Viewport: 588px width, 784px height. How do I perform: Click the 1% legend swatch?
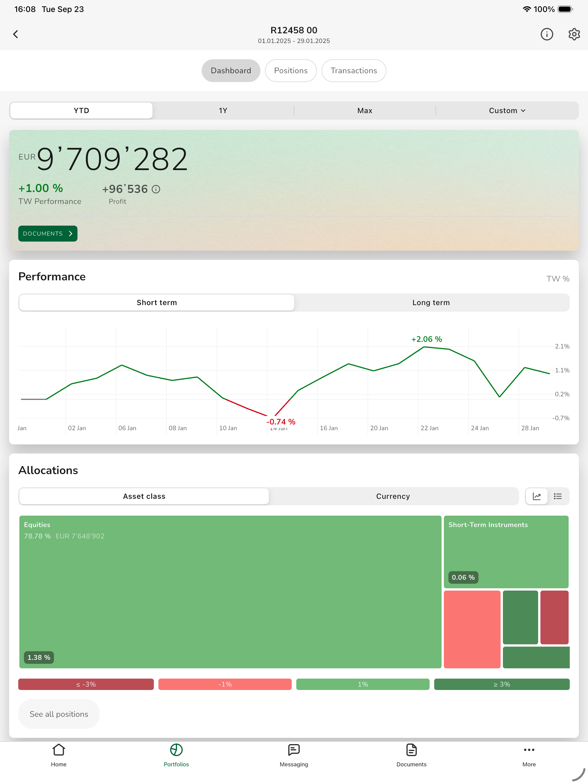coord(363,684)
